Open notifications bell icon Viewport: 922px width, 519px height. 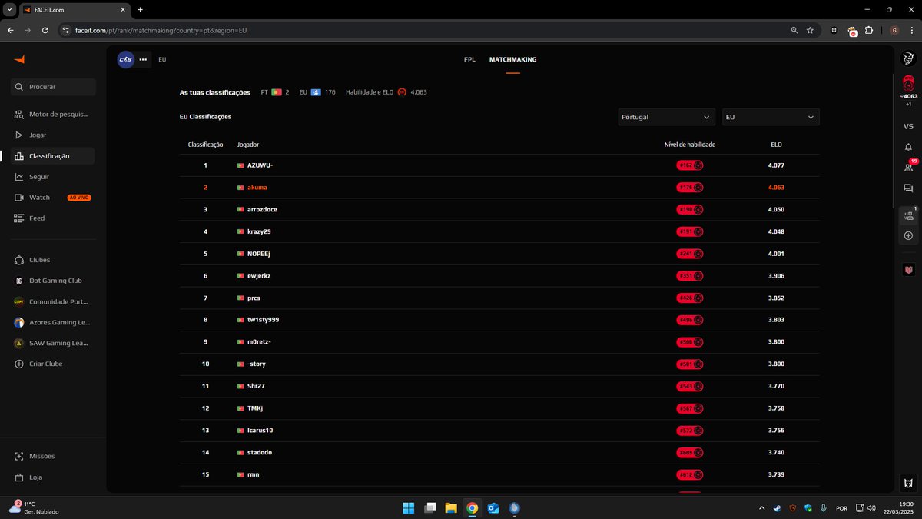(x=908, y=147)
